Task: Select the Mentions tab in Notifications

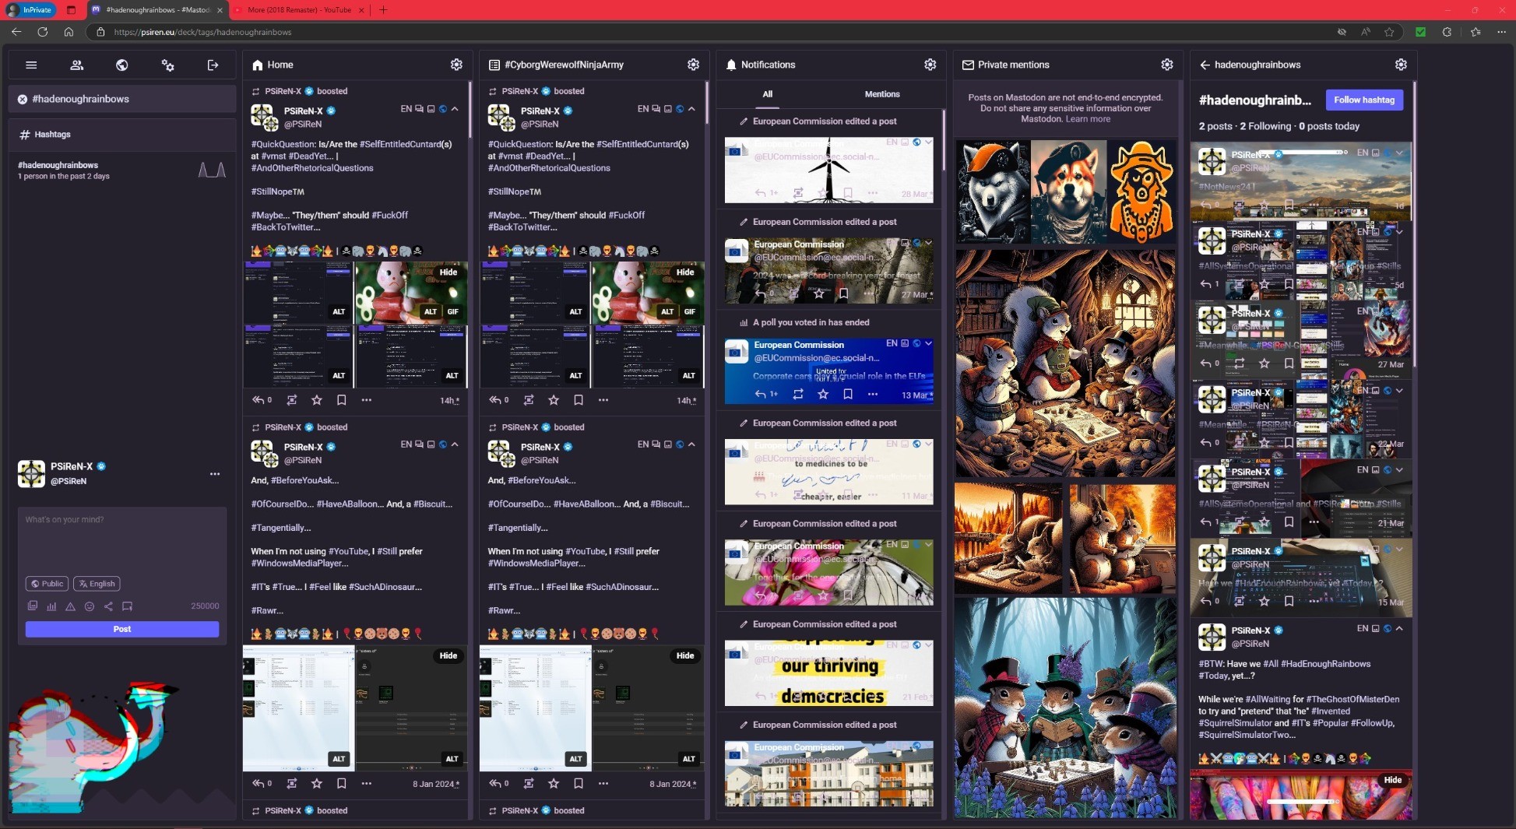Action: tap(882, 94)
